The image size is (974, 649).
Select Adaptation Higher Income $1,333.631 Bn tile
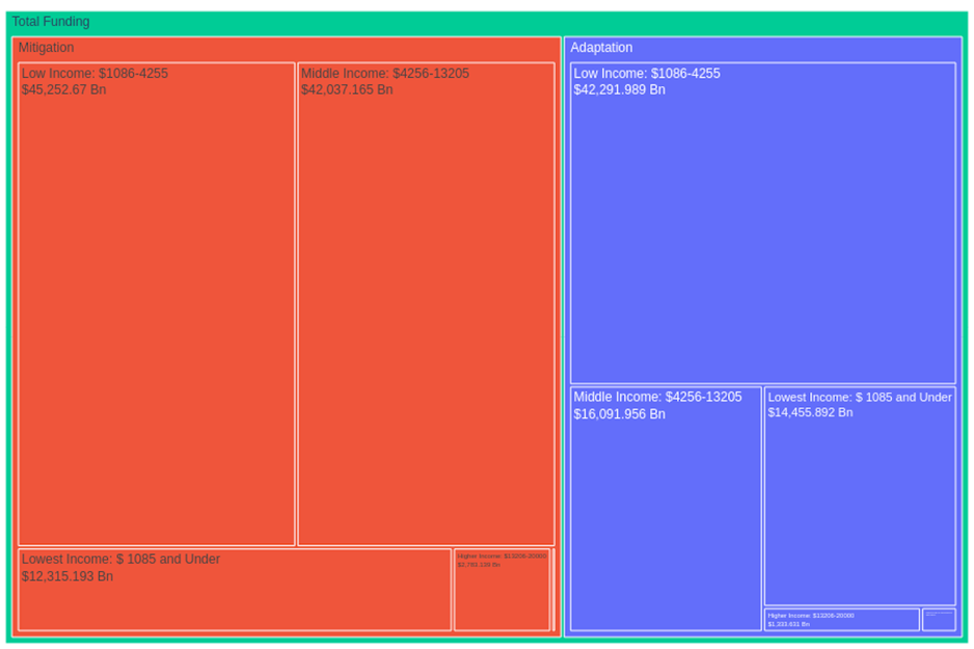pyautogui.click(x=842, y=620)
